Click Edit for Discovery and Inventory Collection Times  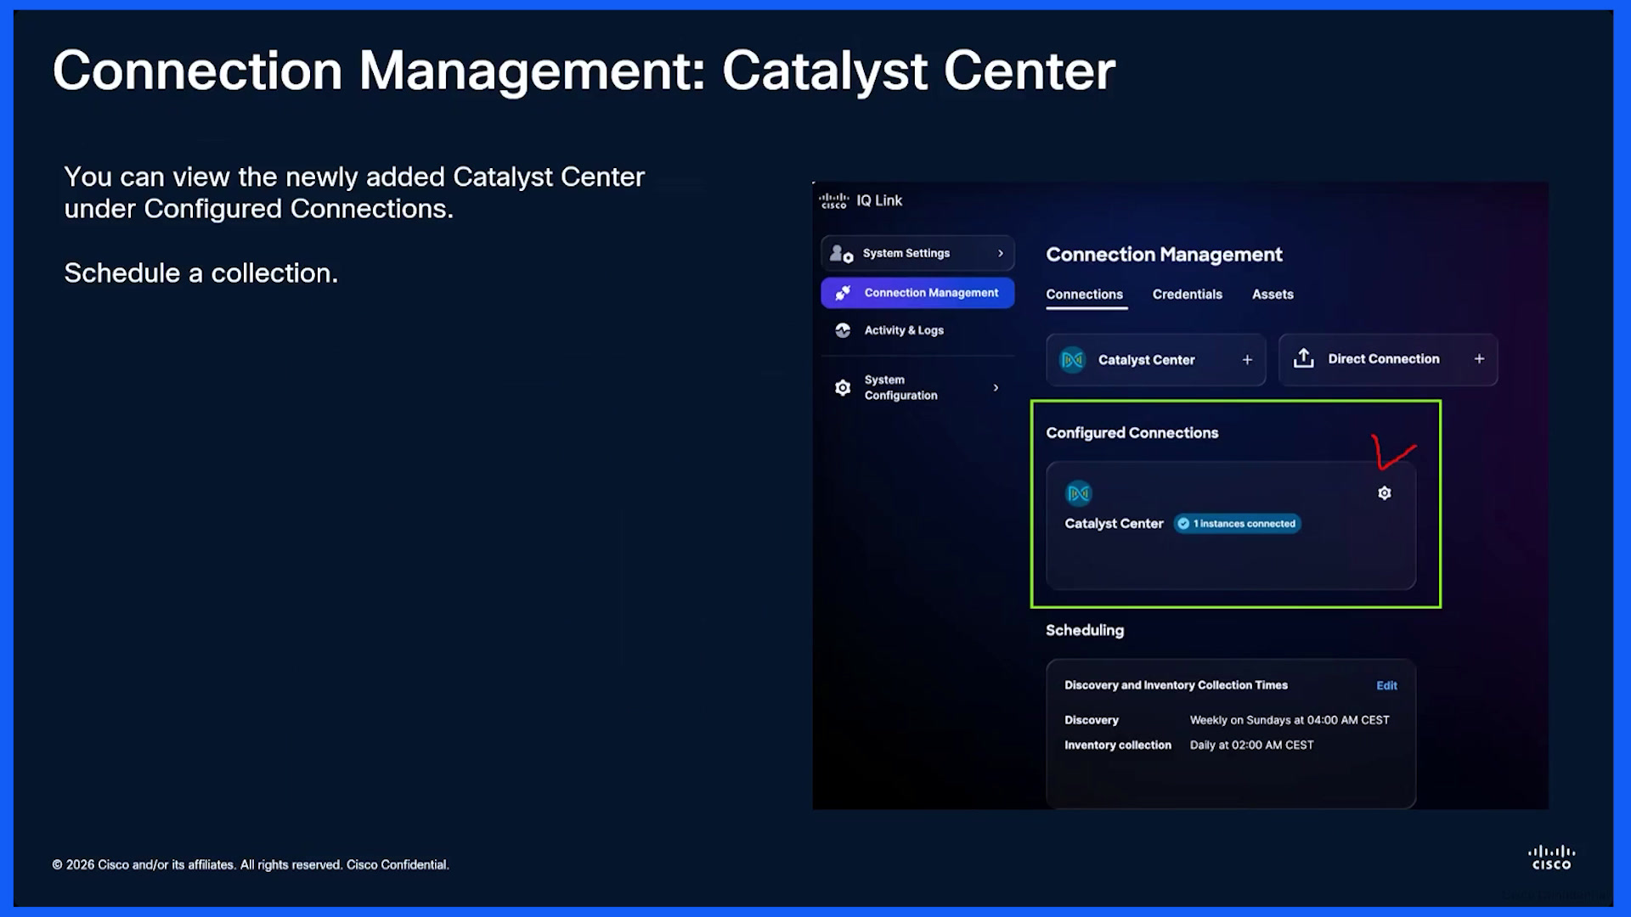coord(1386,686)
